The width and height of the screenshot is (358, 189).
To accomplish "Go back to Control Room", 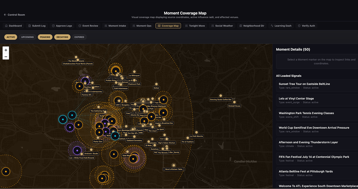I will (x=14, y=15).
